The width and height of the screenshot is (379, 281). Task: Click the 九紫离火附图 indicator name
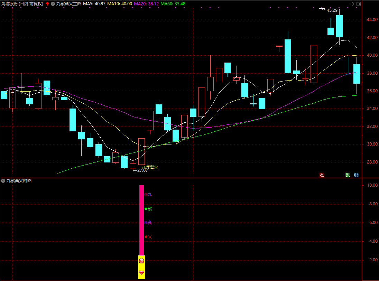pyautogui.click(x=19, y=181)
